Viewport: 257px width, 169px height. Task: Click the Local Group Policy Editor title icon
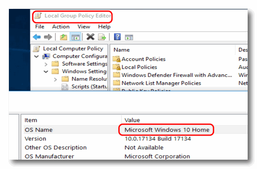[38, 16]
